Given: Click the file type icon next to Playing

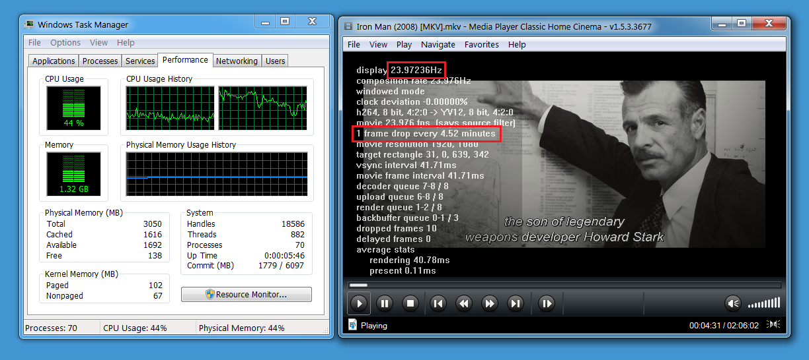Looking at the screenshot, I should click(x=352, y=324).
